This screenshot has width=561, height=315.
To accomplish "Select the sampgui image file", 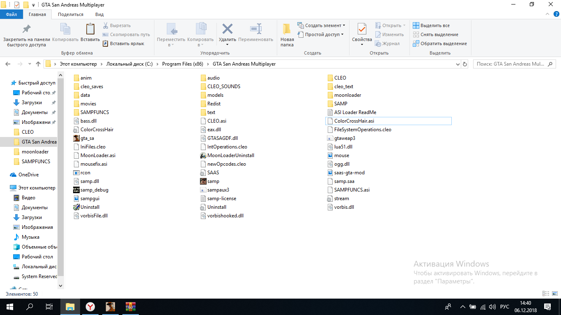I will point(87,199).
